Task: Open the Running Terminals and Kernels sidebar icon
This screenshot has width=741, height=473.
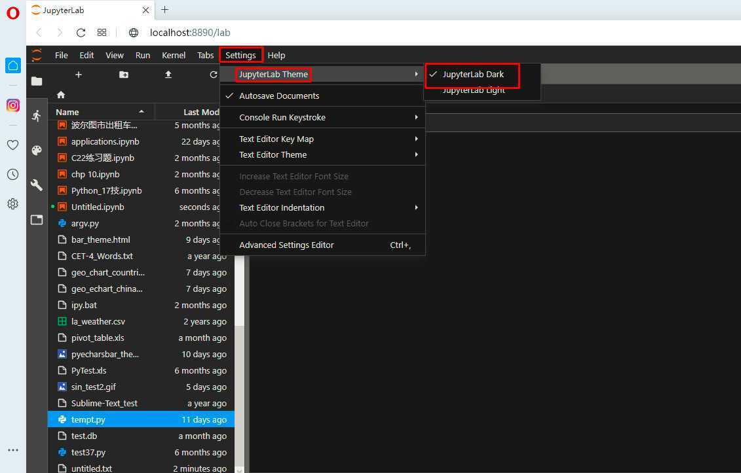Action: coord(37,116)
